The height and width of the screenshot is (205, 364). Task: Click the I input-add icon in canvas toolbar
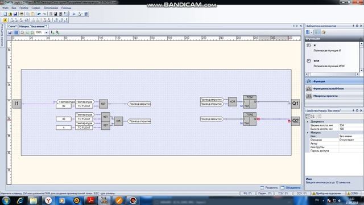[x=52, y=32]
